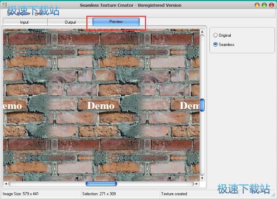Click the vertical scrollbar up arrow
Image resolution: width=277 pixels, height=199 pixels.
[202, 31]
